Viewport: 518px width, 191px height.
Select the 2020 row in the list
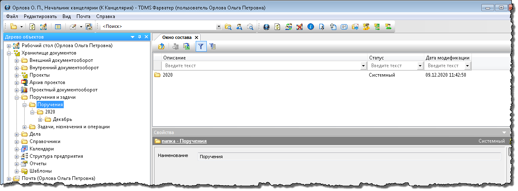tap(169, 75)
